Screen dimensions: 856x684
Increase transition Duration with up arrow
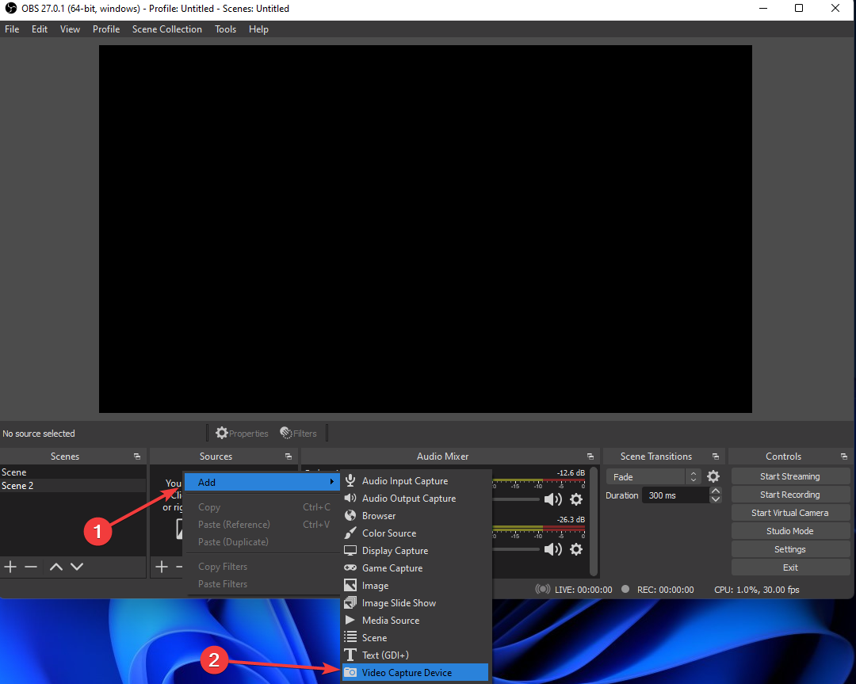coord(716,491)
